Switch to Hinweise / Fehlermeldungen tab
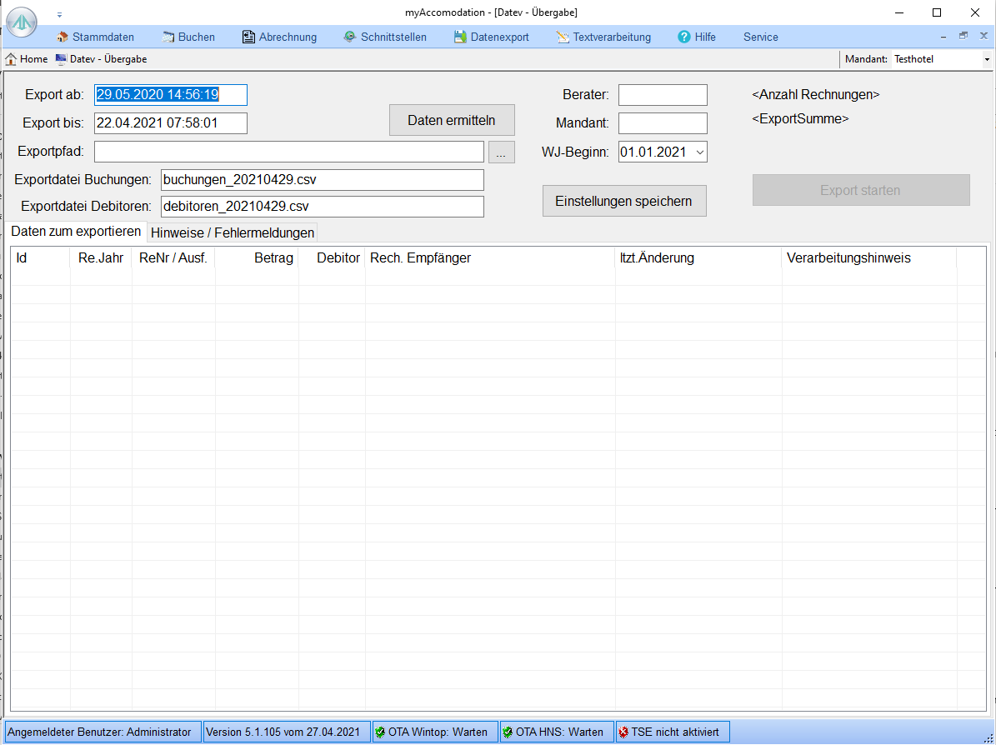 point(232,232)
